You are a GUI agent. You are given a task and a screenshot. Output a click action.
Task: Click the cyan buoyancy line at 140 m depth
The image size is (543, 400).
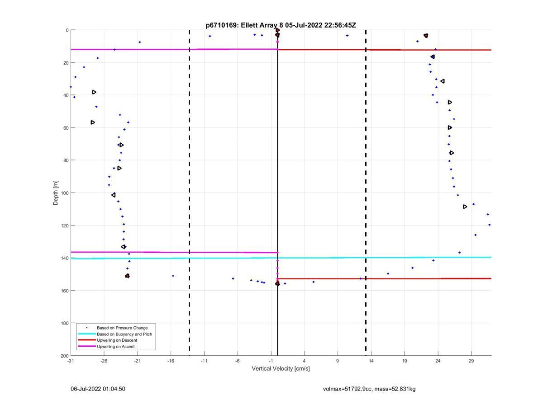click(281, 258)
